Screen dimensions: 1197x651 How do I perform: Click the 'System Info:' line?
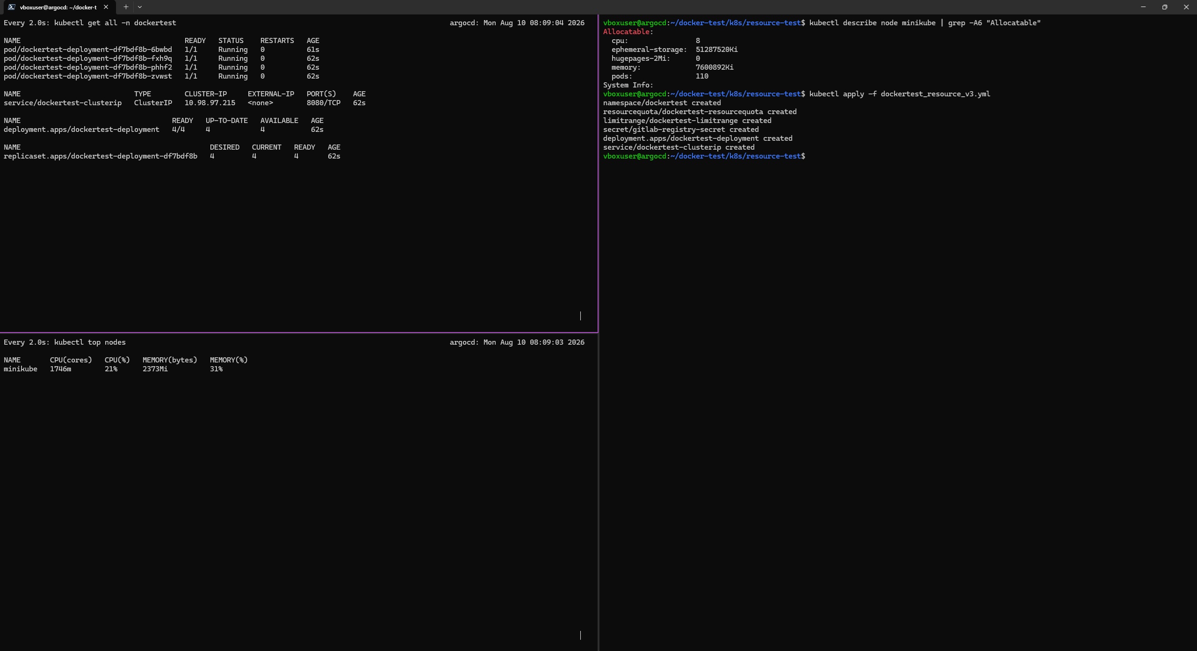[x=628, y=85]
